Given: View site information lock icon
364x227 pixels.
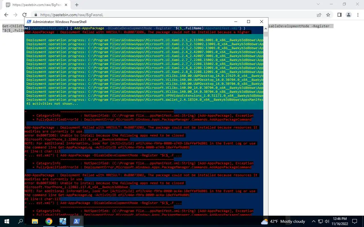Looking at the screenshot, I should (x=36, y=15).
